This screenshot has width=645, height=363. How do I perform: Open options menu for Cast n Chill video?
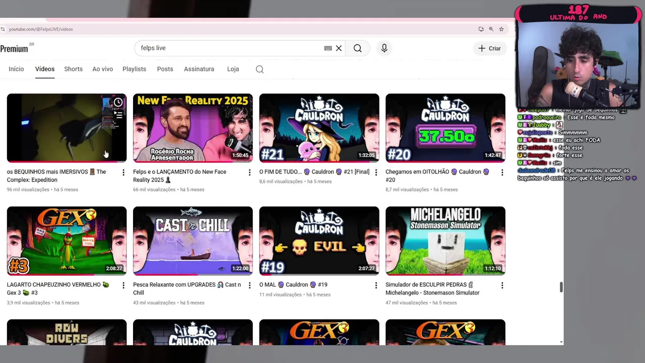(x=249, y=285)
